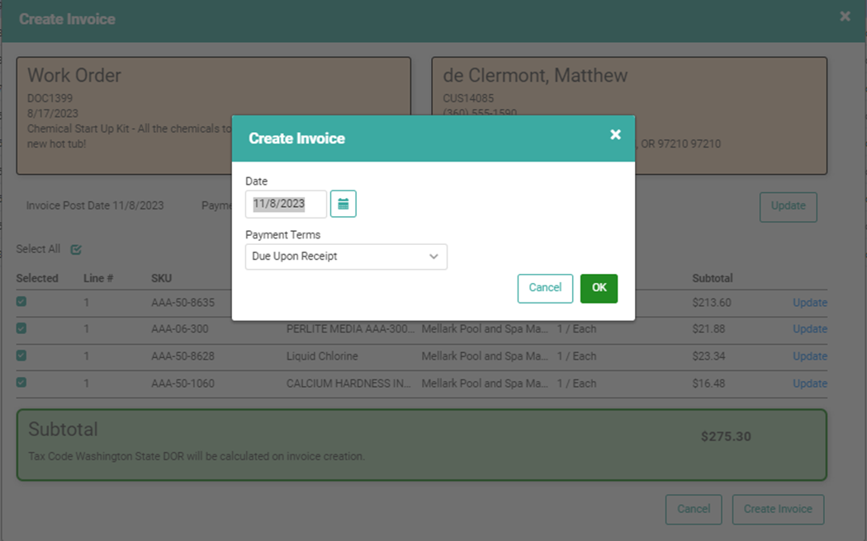The width and height of the screenshot is (867, 541).
Task: Select the Work Order DOC1399 card
Action: tap(124, 115)
